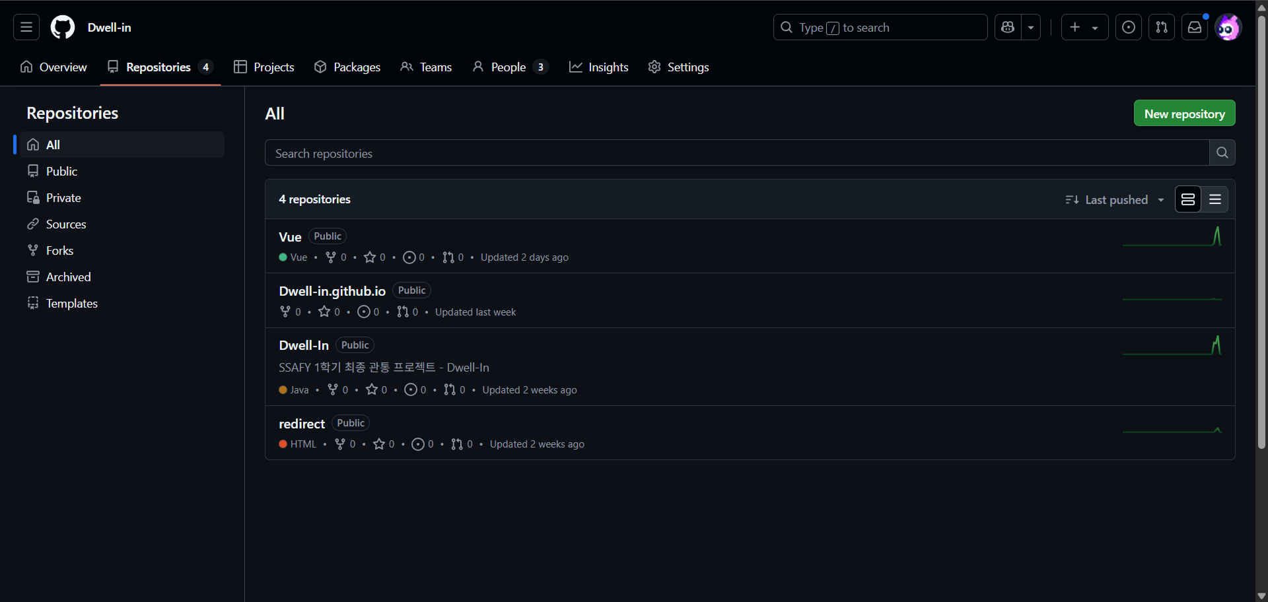Screen dimensions: 1268x602
Task: Switch to compact list view
Action: click(x=1215, y=199)
